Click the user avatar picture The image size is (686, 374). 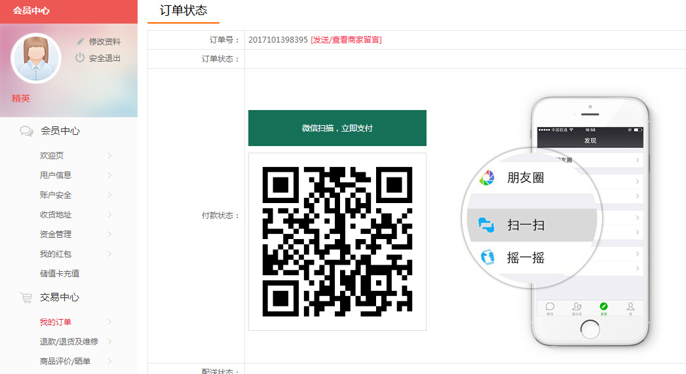[x=36, y=58]
